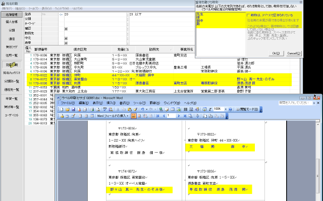The image size is (323, 201).
Task: Click the 閲覧モード button in Word
Action: click(x=247, y=109)
